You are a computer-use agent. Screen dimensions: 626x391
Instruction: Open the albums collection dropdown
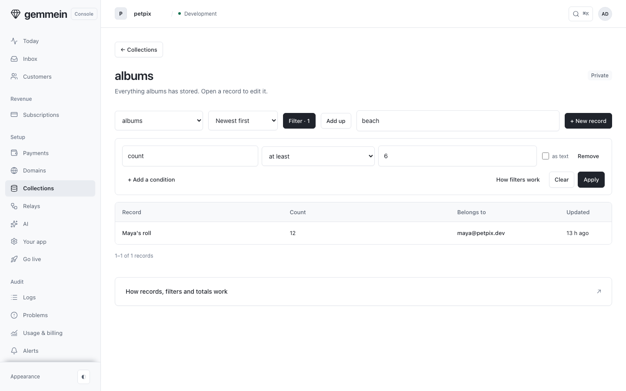tap(159, 120)
